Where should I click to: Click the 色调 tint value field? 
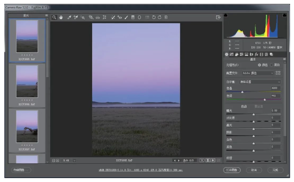[x=276, y=96]
